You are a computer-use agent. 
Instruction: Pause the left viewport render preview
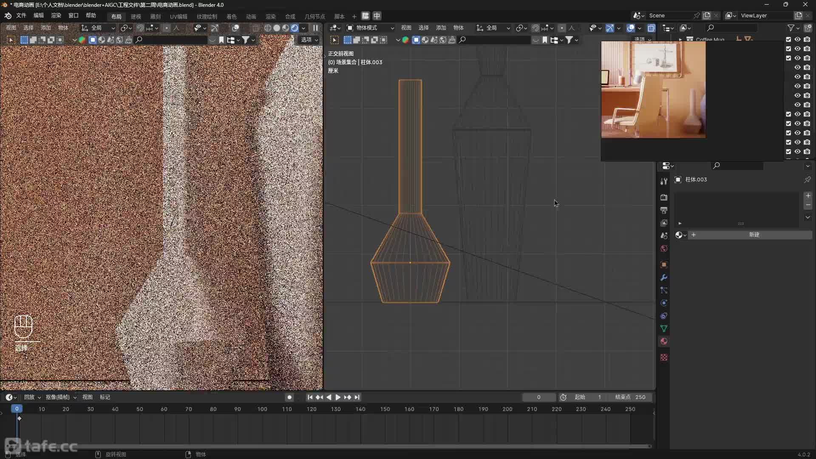pyautogui.click(x=315, y=28)
